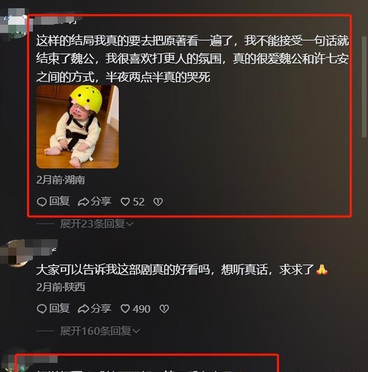
Task: Share the Shaanxi user's comment
Action: tap(94, 309)
